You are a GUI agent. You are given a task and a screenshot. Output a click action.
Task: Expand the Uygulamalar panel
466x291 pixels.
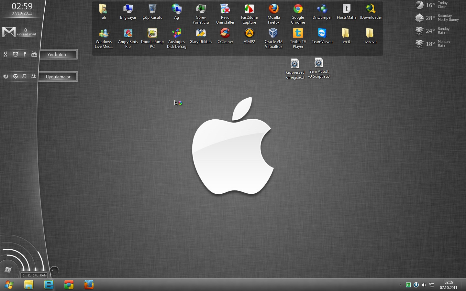[x=58, y=77]
